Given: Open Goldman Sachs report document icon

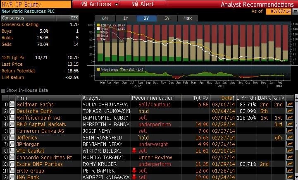Looking at the screenshot, I should click(12, 104).
